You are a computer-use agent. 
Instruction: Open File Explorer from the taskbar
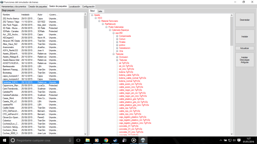88,140
